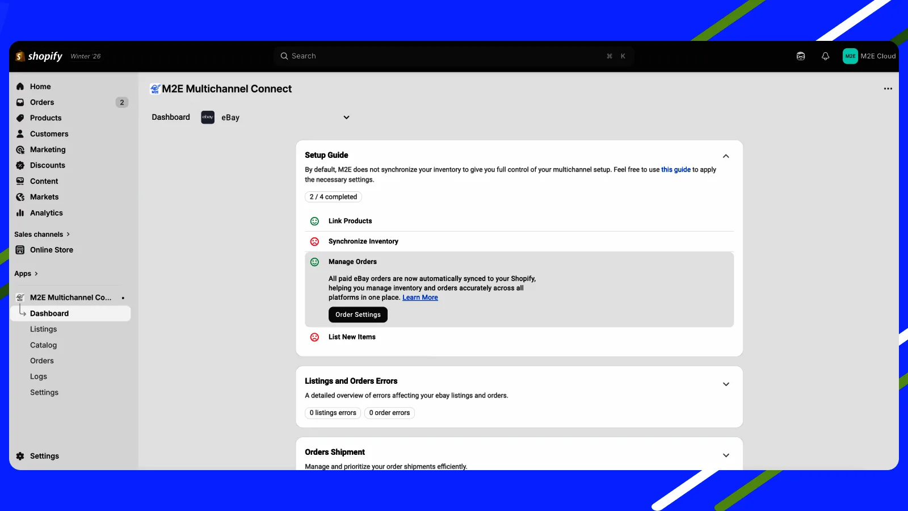This screenshot has width=908, height=511.
Task: Click the Content icon
Action: pyautogui.click(x=20, y=181)
